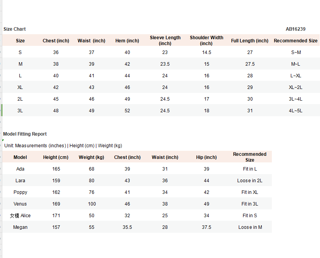Click the 'Shoulder Width (inch)' column header
Viewport: 320px width, 258px height.
click(206, 40)
